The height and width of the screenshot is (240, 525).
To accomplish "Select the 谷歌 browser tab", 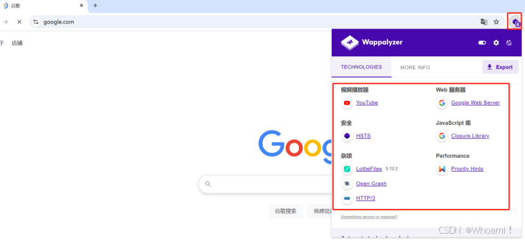I will click(x=44, y=6).
